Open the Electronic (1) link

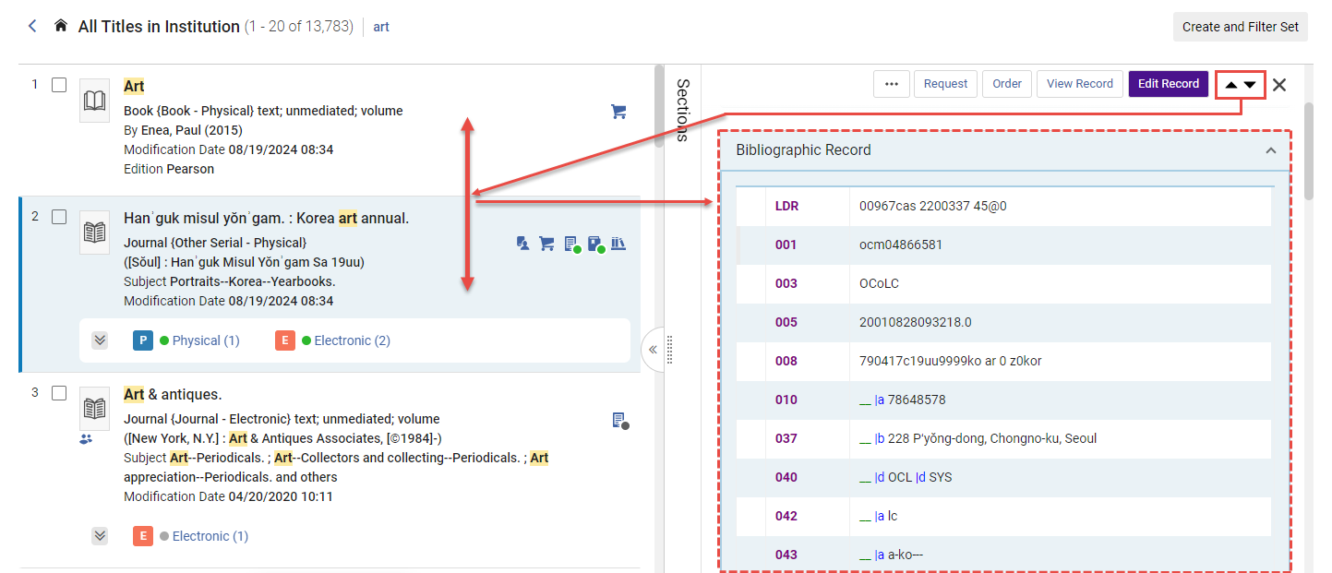tap(210, 536)
